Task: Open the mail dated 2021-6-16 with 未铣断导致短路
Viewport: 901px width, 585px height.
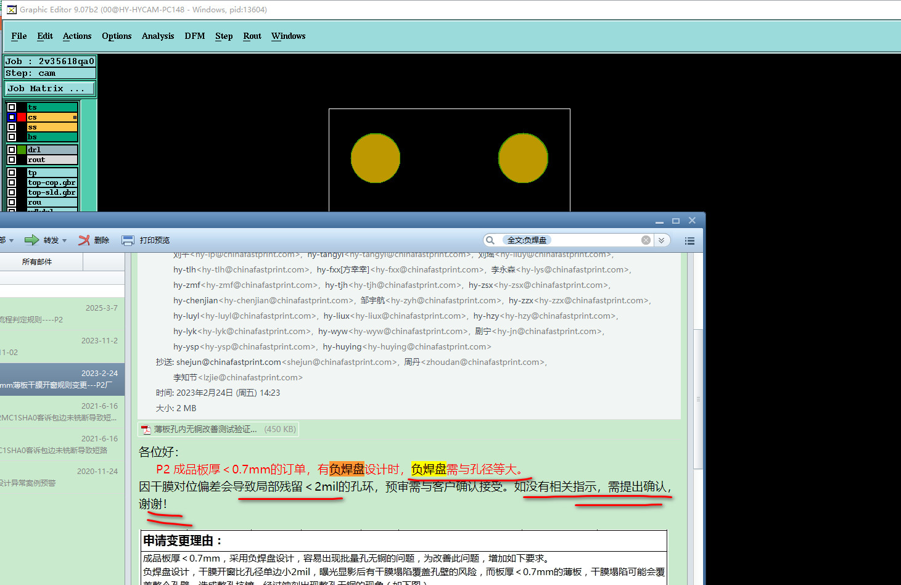Action: click(62, 444)
